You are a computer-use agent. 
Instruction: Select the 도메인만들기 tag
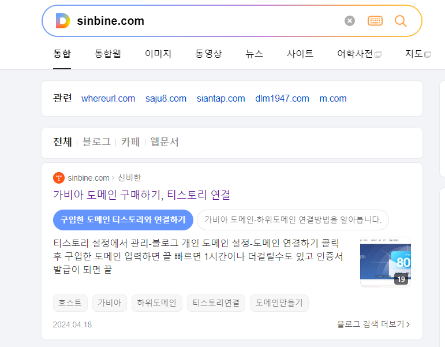279,303
